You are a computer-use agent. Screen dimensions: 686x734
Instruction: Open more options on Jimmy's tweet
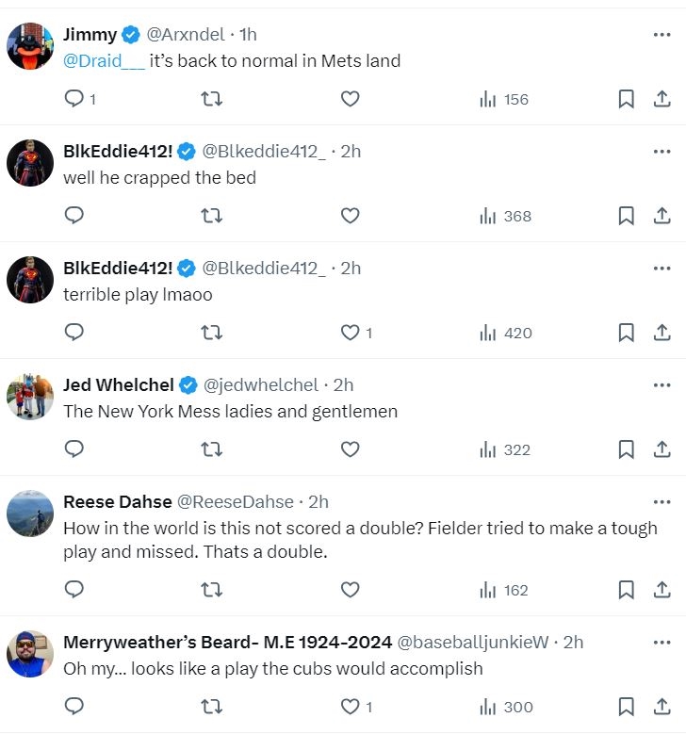point(661,35)
